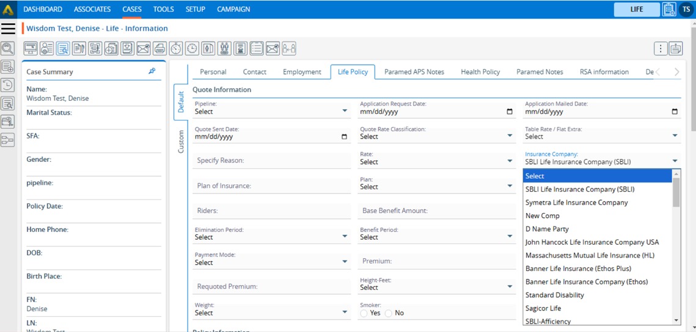The height and width of the screenshot is (332, 696).
Task: Open the Pipeline dropdown
Action: [x=271, y=111]
